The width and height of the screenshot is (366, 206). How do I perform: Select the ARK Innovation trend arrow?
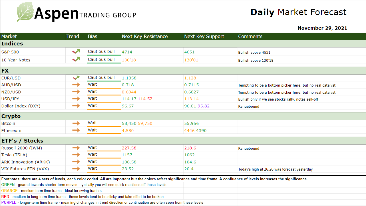(76, 162)
